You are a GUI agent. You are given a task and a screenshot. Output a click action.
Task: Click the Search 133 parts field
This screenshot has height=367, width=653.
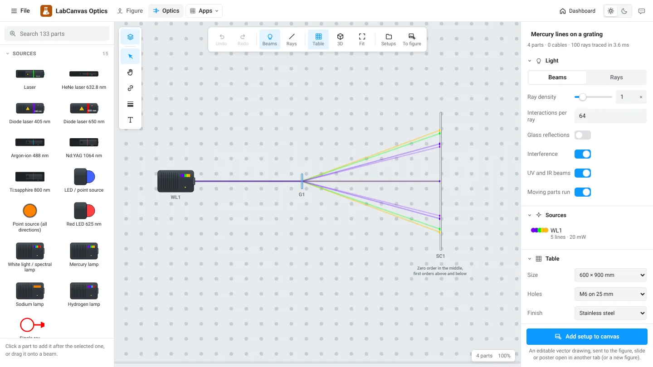click(x=57, y=34)
